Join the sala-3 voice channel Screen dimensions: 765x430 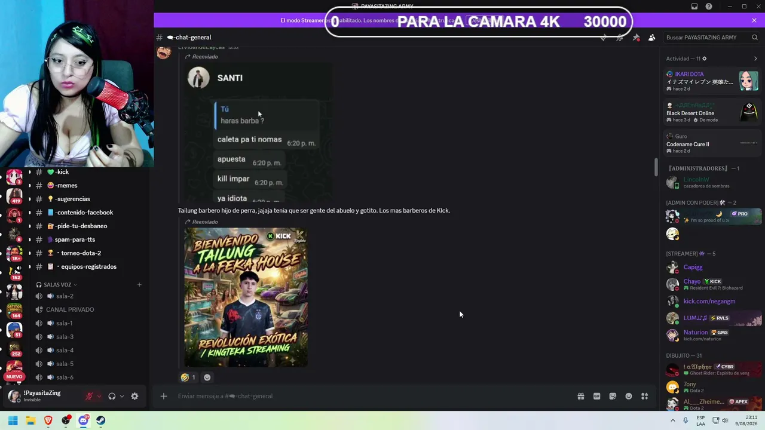pyautogui.click(x=88, y=337)
